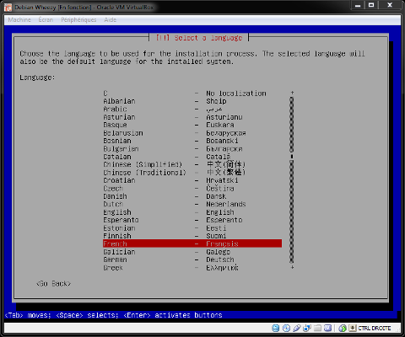The width and height of the screenshot is (405, 337).
Task: Select English in the language list
Action: point(192,212)
